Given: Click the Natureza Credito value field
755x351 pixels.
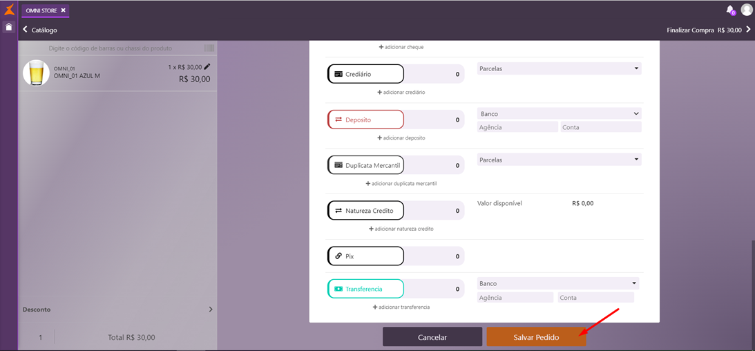Looking at the screenshot, I should point(434,211).
